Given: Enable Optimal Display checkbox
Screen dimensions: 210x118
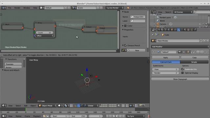Looking at the screenshot, I should pos(182,73).
